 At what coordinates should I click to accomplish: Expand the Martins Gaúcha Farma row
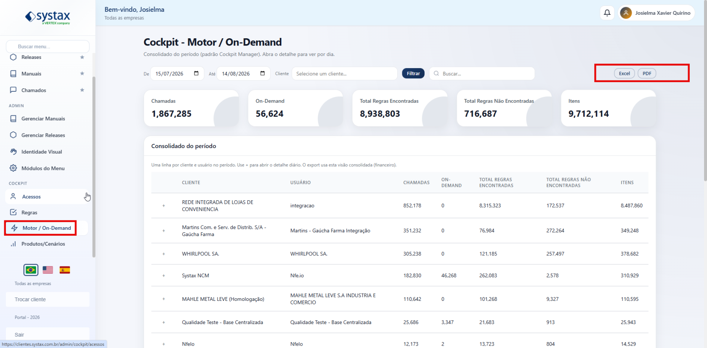(164, 231)
